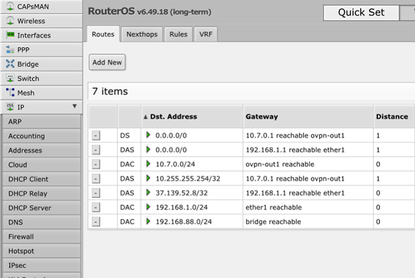
Task: Remove the 192.168.1.0/24 route
Action: tap(96, 208)
